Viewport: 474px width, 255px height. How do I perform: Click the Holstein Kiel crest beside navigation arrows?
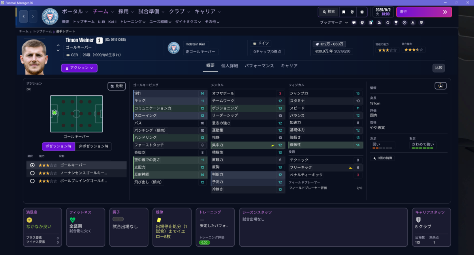point(50,17)
